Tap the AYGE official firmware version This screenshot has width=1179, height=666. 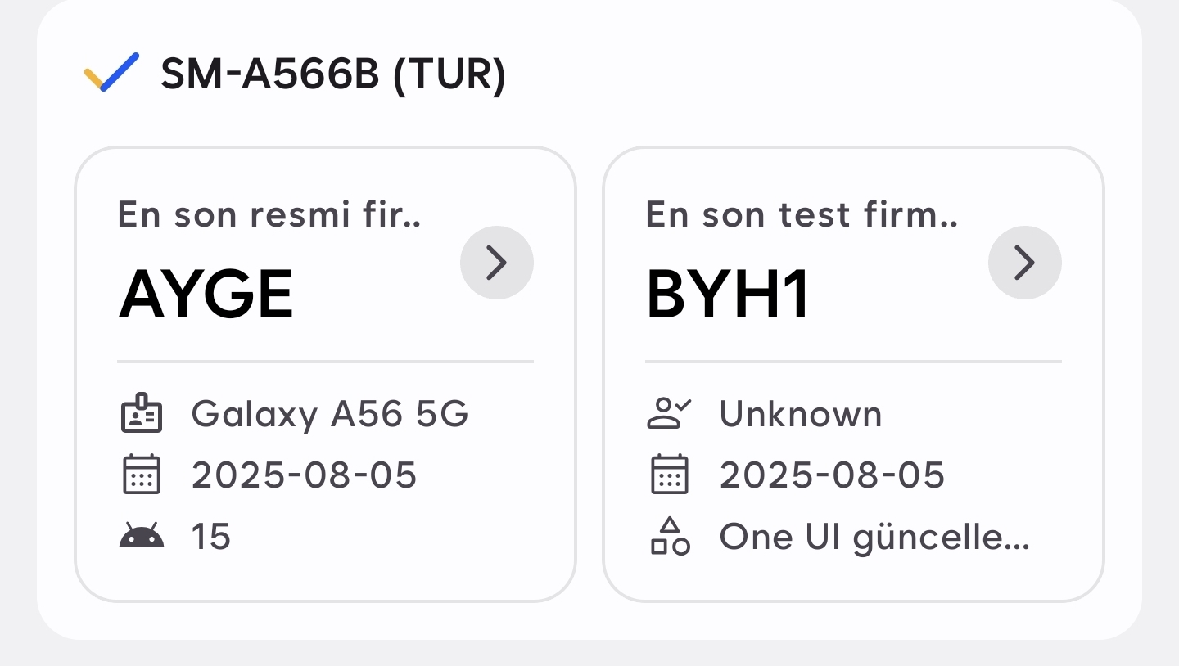pyautogui.click(x=206, y=294)
